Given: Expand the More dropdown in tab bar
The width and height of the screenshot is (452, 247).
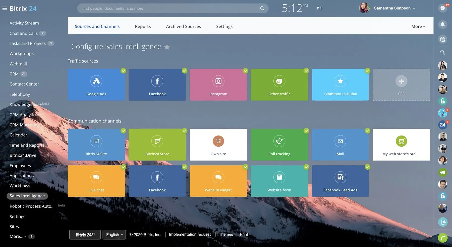Looking at the screenshot, I should [x=418, y=26].
